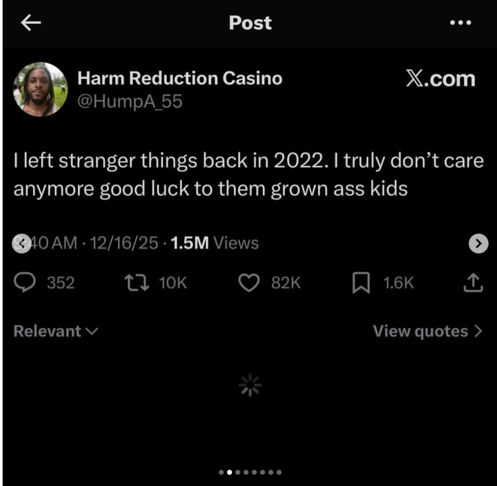497x486 pixels.
Task: Open the three-dot more options menu
Action: click(x=461, y=23)
